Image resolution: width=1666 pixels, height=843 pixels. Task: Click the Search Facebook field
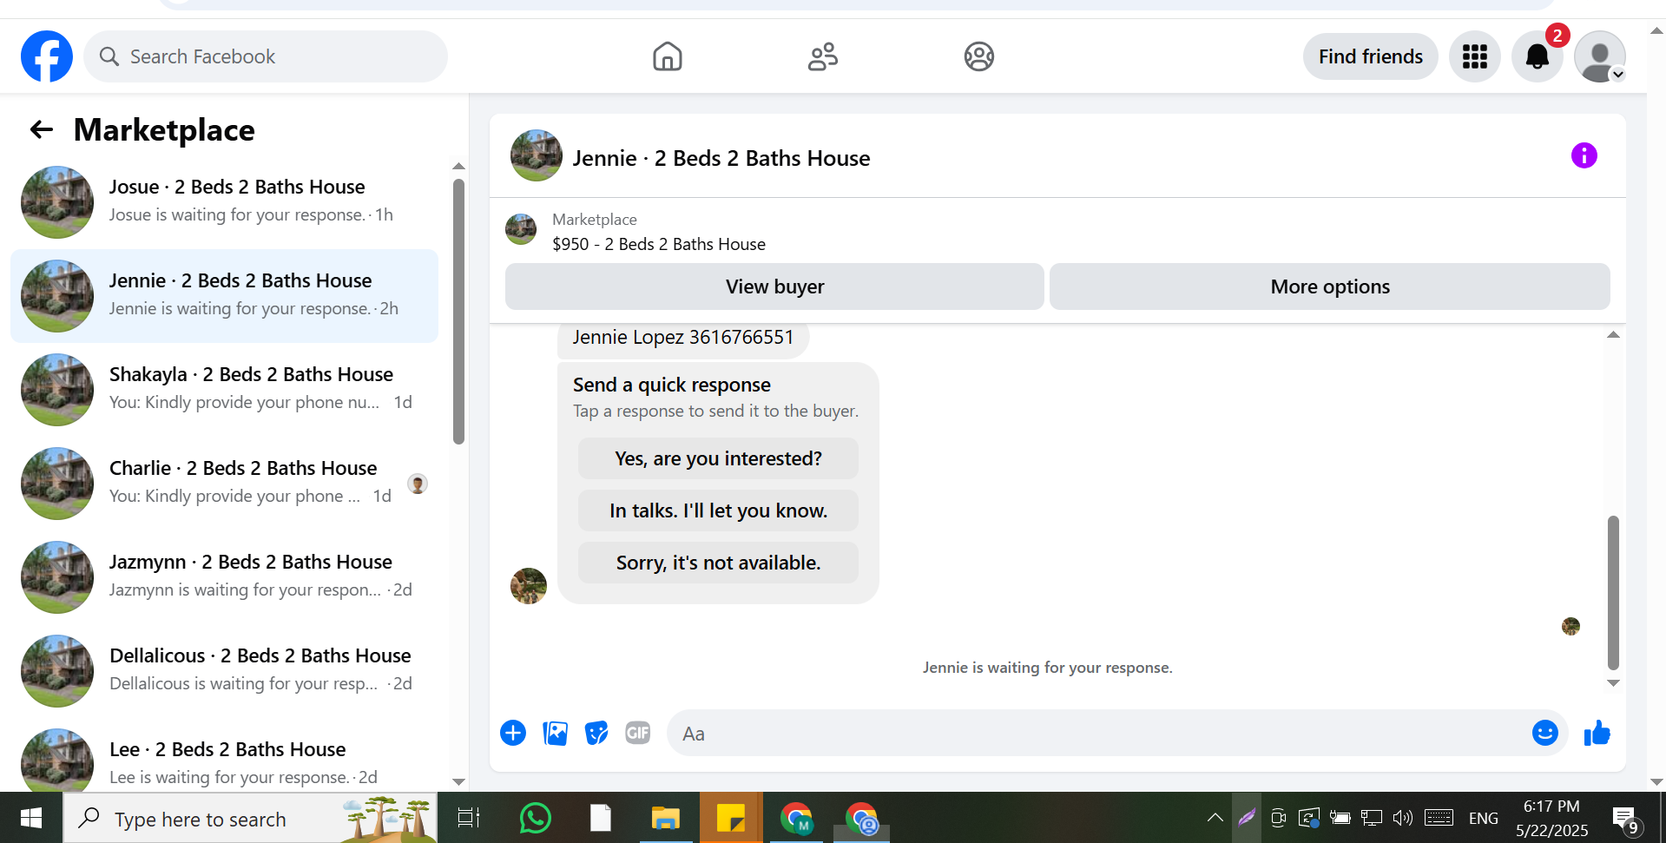[x=266, y=56]
